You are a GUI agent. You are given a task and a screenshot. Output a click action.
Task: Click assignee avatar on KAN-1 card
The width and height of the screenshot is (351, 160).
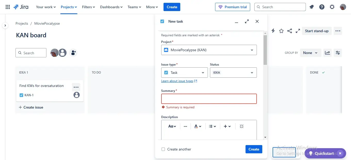[77, 95]
